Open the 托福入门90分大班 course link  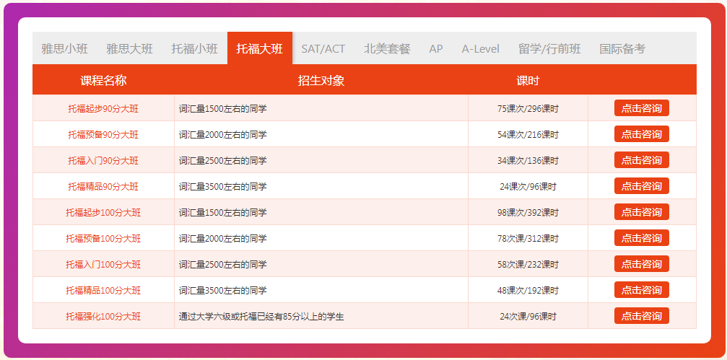click(x=103, y=161)
